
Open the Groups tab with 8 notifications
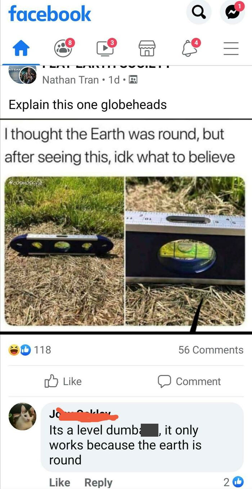coord(63,48)
